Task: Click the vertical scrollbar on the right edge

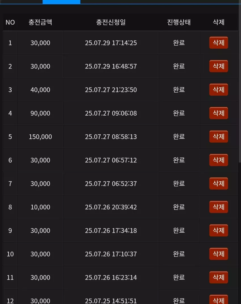Action: 240,83
